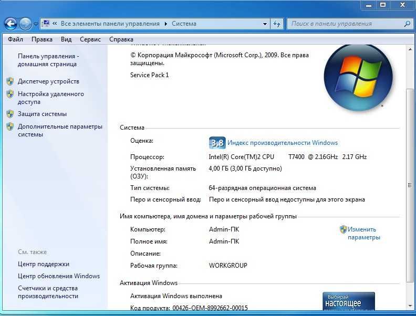
Task: Open the Правка menu
Action: 42,39
